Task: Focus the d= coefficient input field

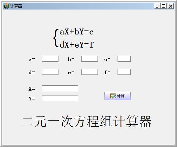Action: (50, 72)
